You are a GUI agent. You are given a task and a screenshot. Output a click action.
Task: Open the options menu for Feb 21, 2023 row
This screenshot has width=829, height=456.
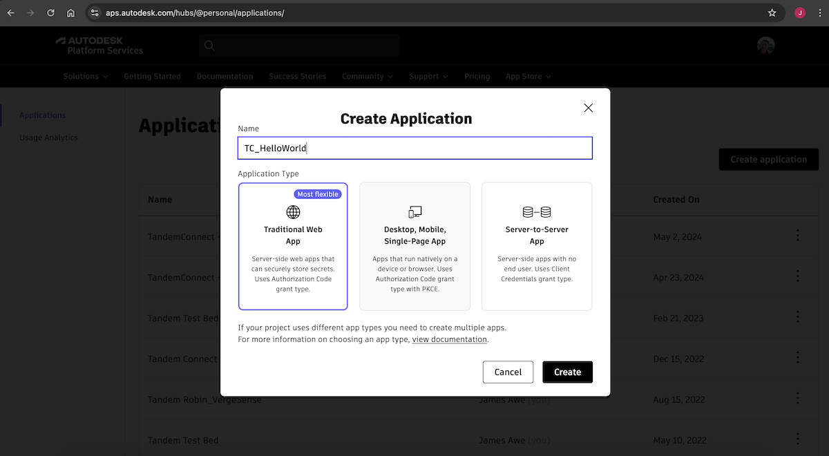[798, 317]
